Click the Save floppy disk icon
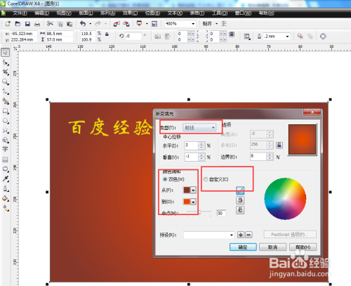 click(27, 24)
